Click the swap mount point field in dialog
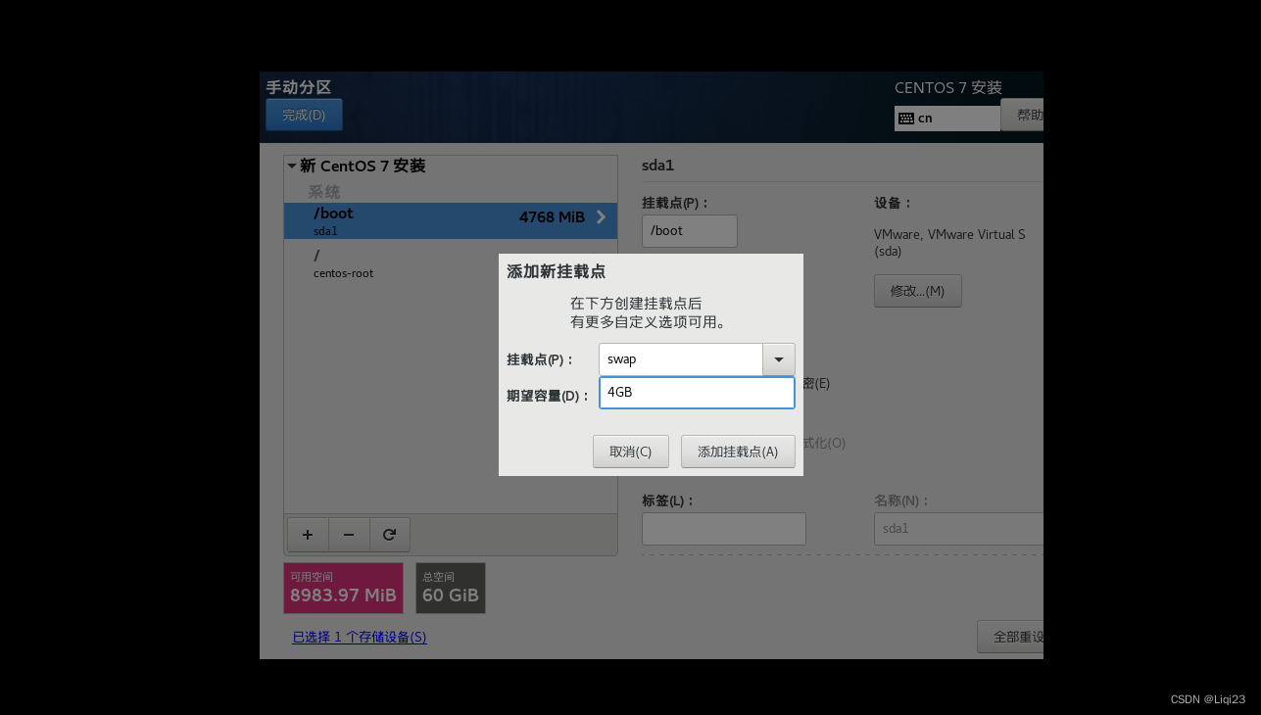The width and height of the screenshot is (1261, 715). 681,359
